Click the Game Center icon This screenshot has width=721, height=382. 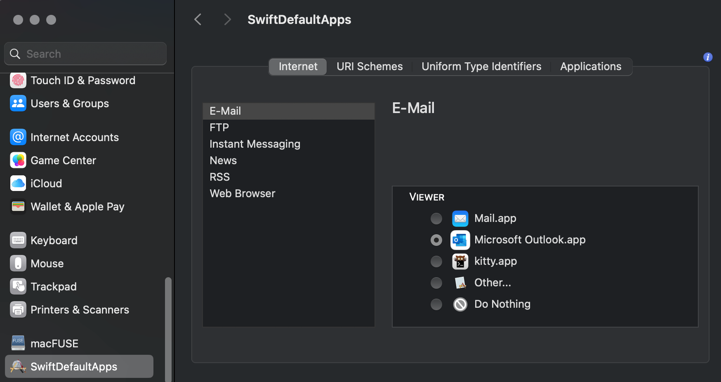click(18, 160)
